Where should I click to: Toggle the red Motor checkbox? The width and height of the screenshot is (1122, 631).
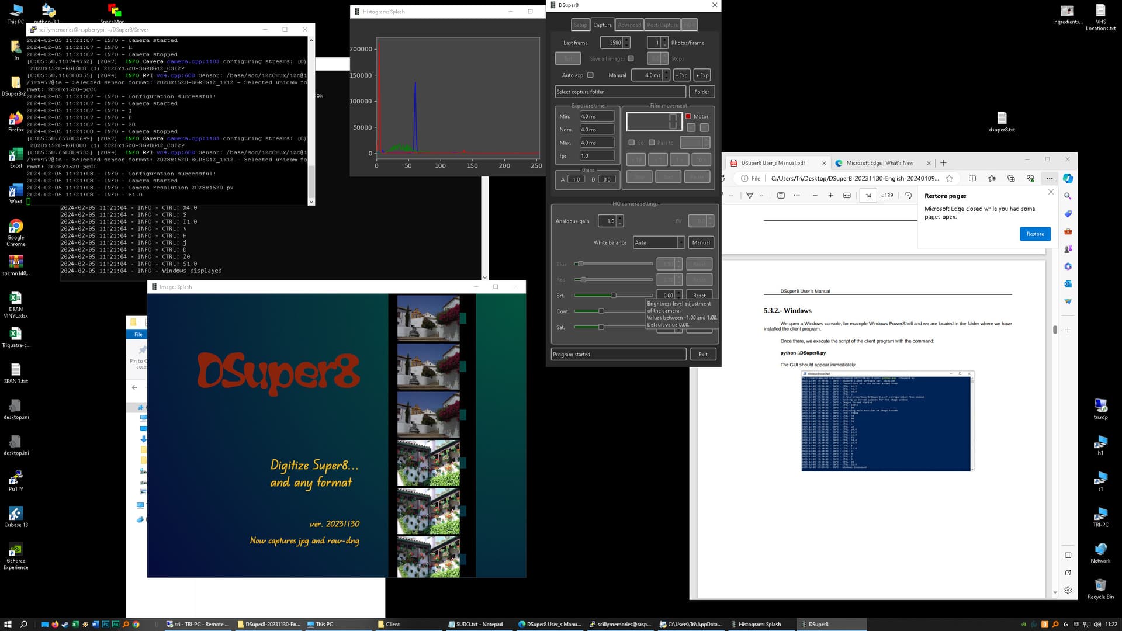coord(688,116)
